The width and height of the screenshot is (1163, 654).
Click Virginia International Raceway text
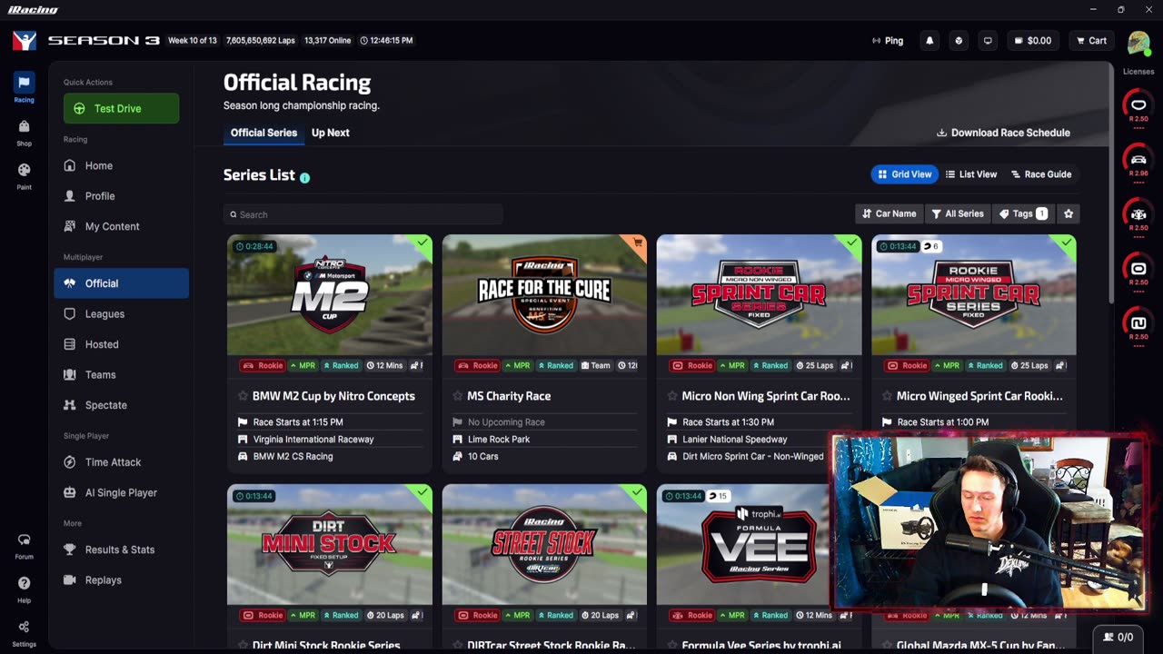[313, 440]
